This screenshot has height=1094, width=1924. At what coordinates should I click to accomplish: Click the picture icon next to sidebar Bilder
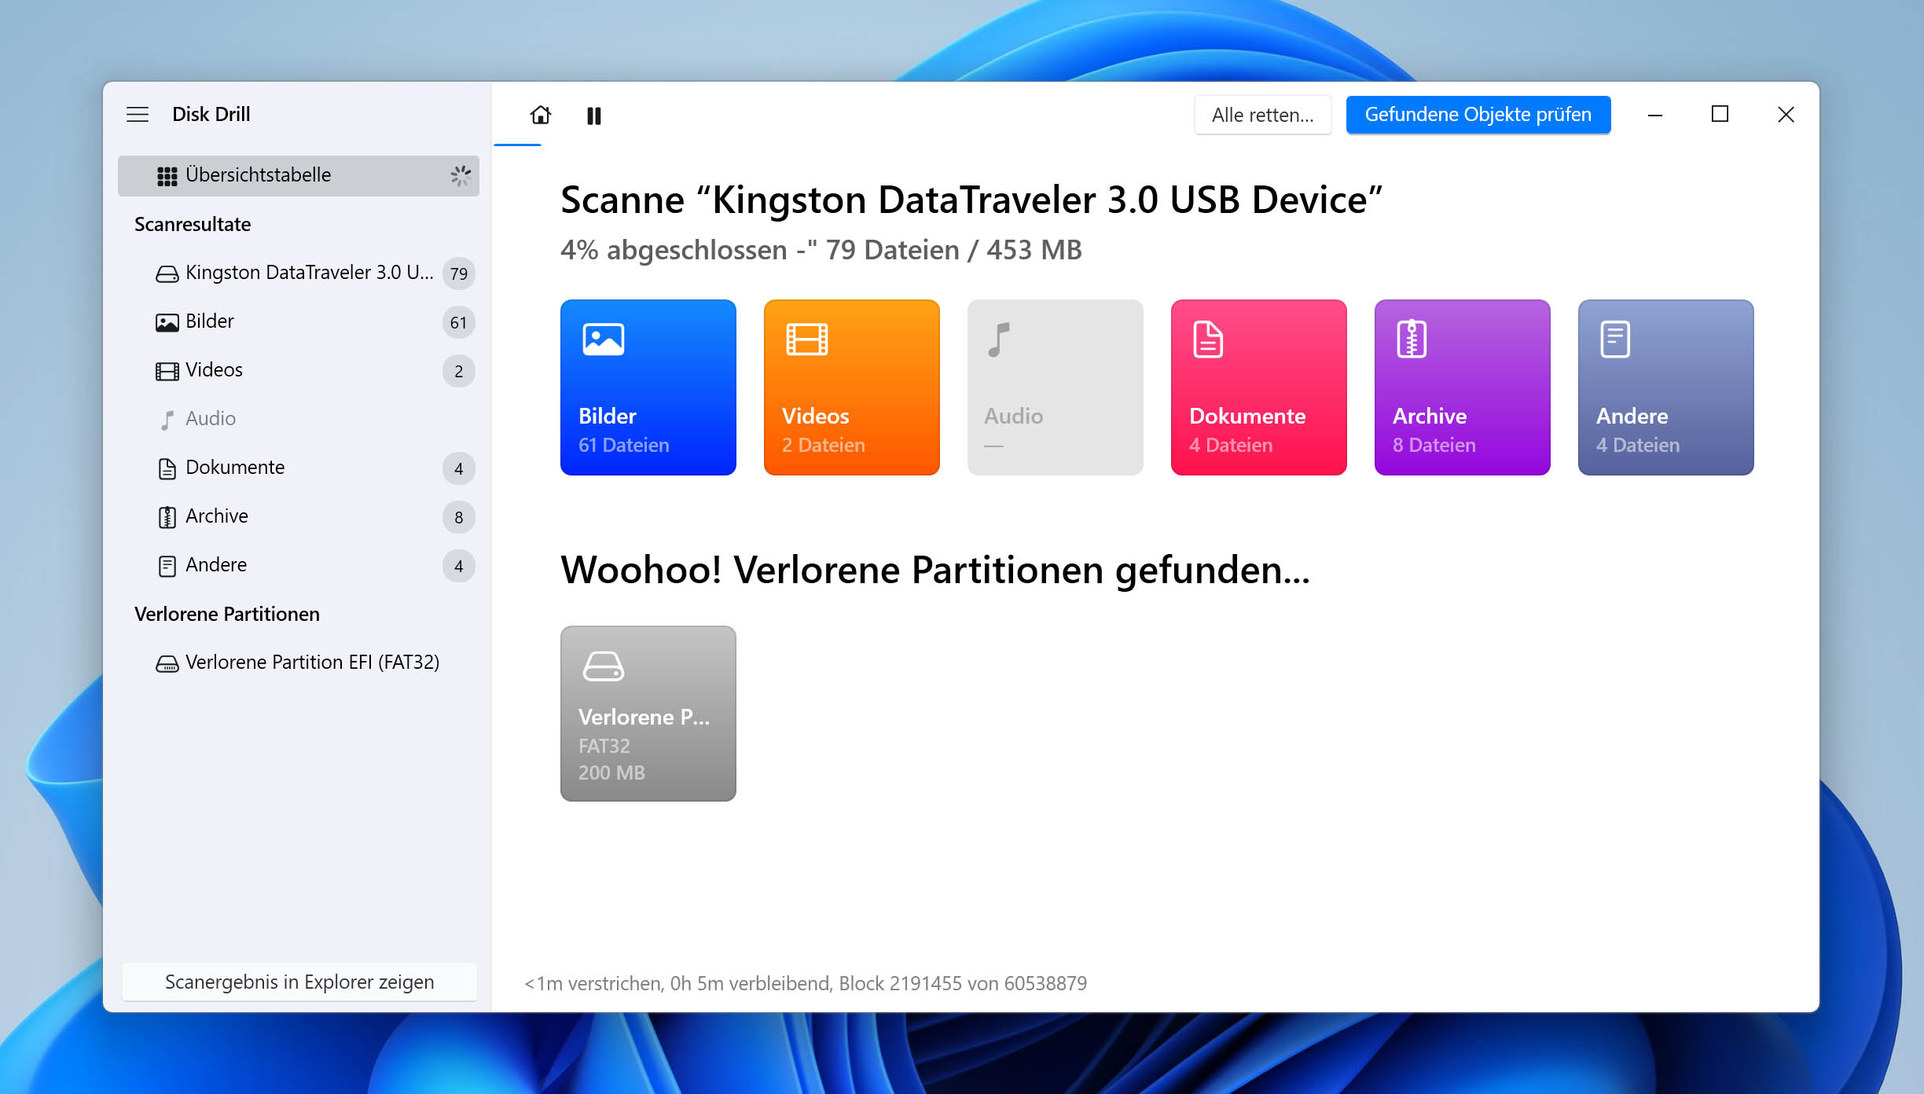coord(167,323)
